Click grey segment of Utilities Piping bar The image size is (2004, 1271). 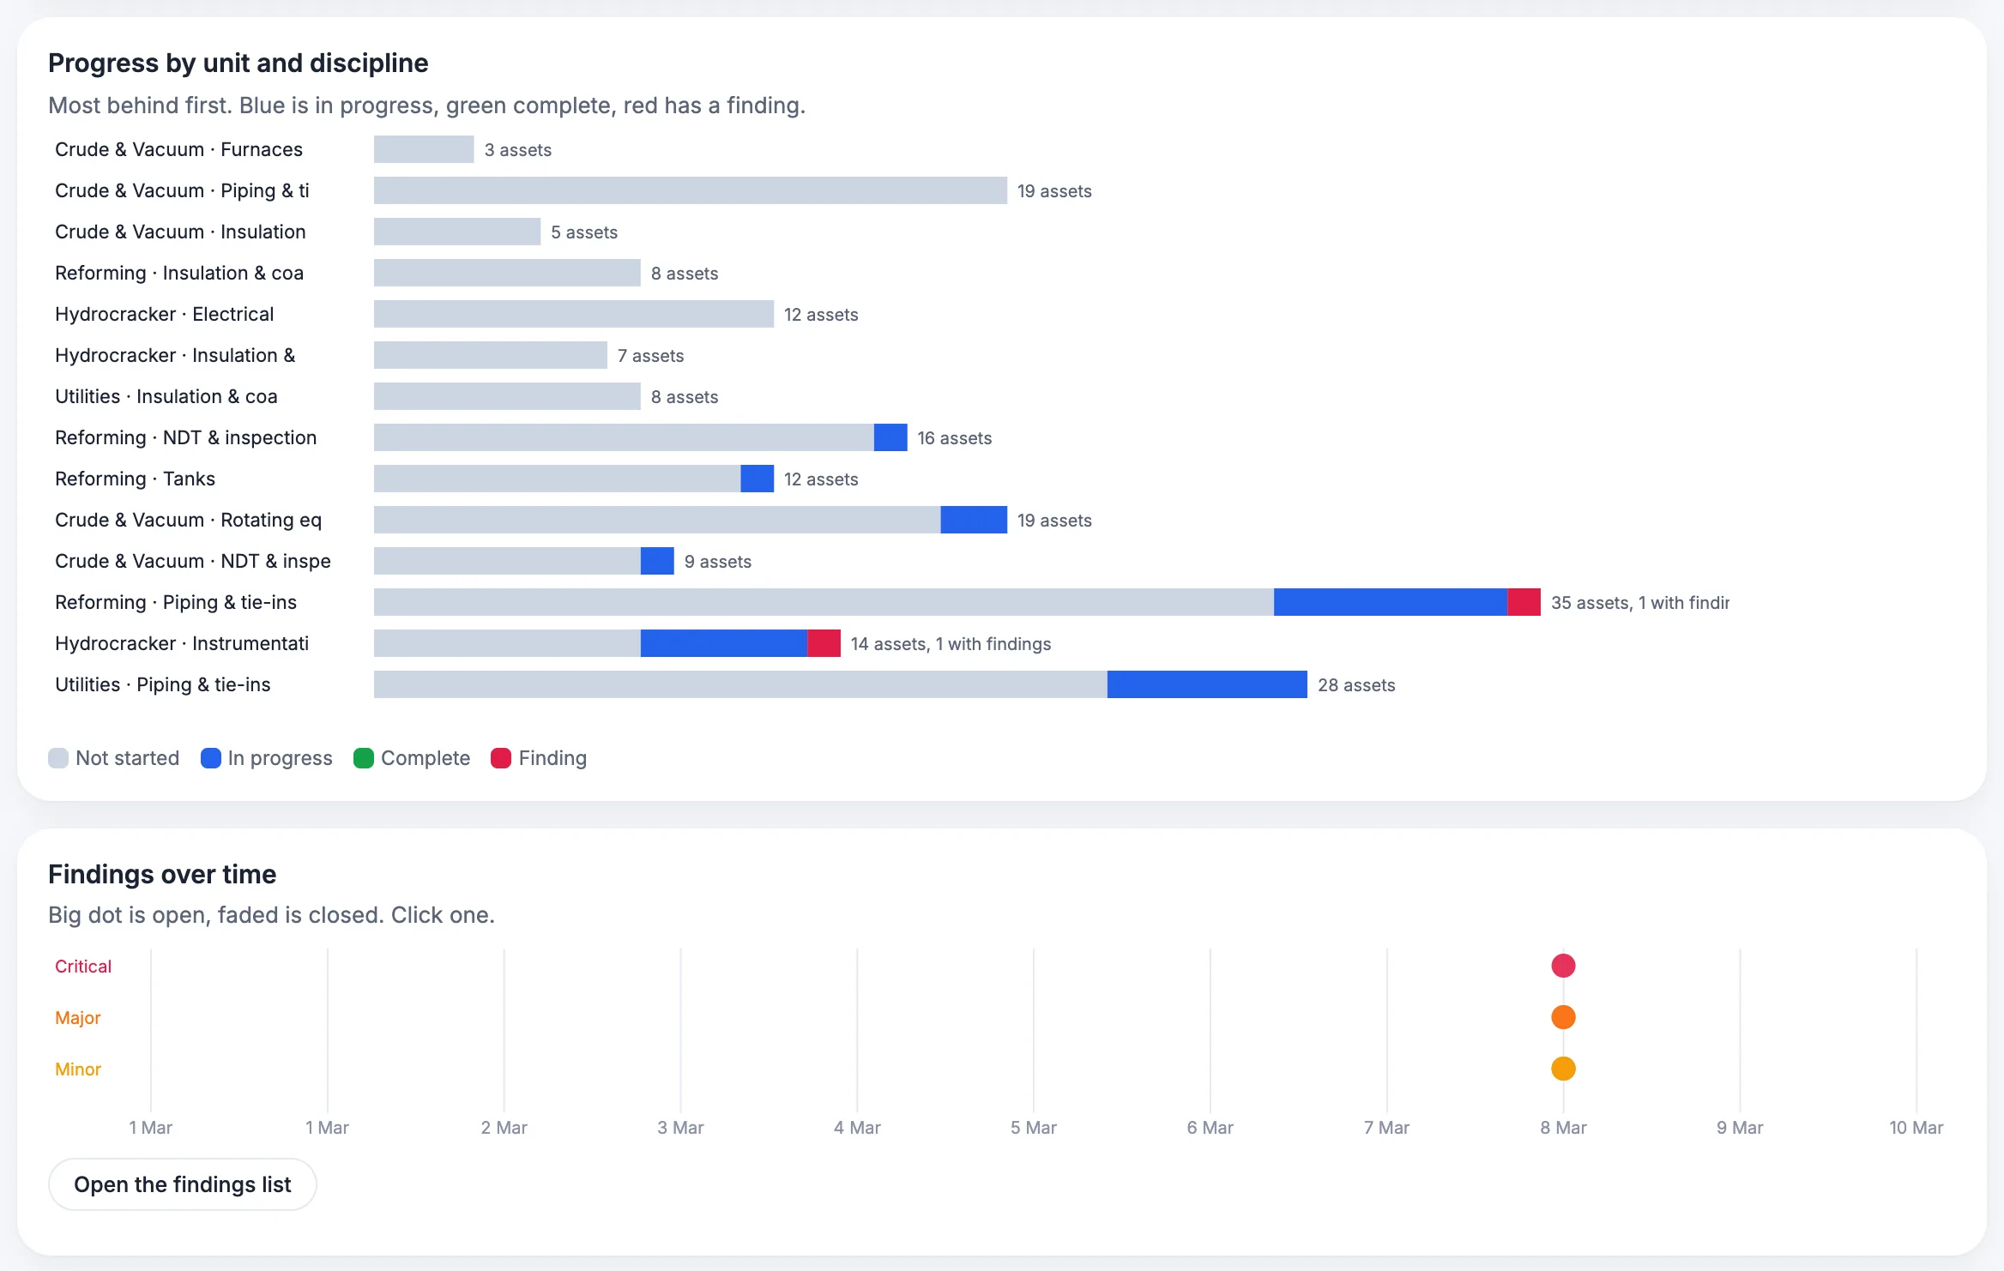tap(740, 684)
